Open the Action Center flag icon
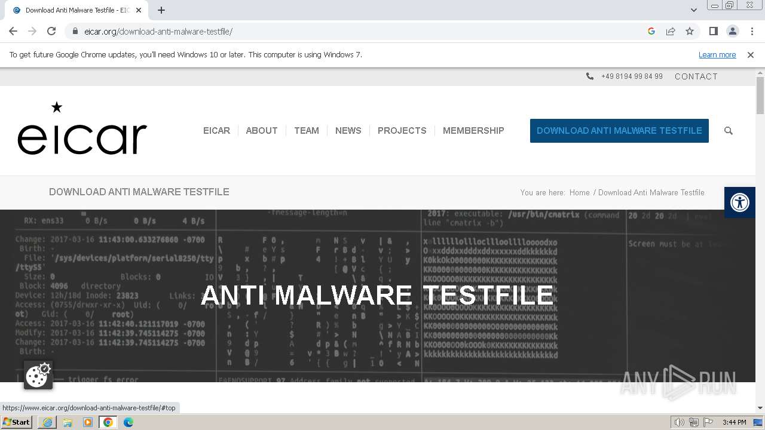765x430 pixels. pos(707,422)
